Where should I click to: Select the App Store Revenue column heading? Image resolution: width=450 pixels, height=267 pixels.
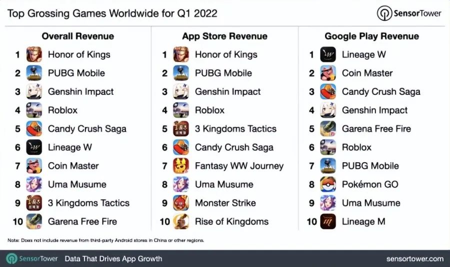point(224,36)
